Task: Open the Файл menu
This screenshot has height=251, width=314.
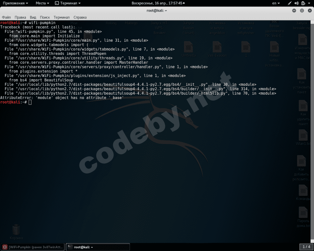Action: (6, 17)
